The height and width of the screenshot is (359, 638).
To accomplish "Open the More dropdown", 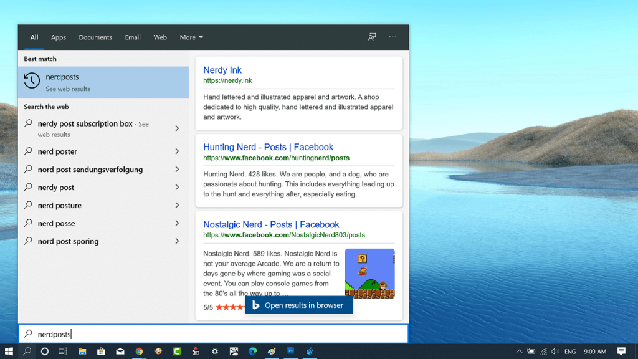I will pyautogui.click(x=191, y=37).
